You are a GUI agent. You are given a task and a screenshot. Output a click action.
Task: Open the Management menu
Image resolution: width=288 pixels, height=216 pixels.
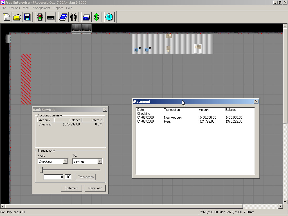pyautogui.click(x=41, y=8)
